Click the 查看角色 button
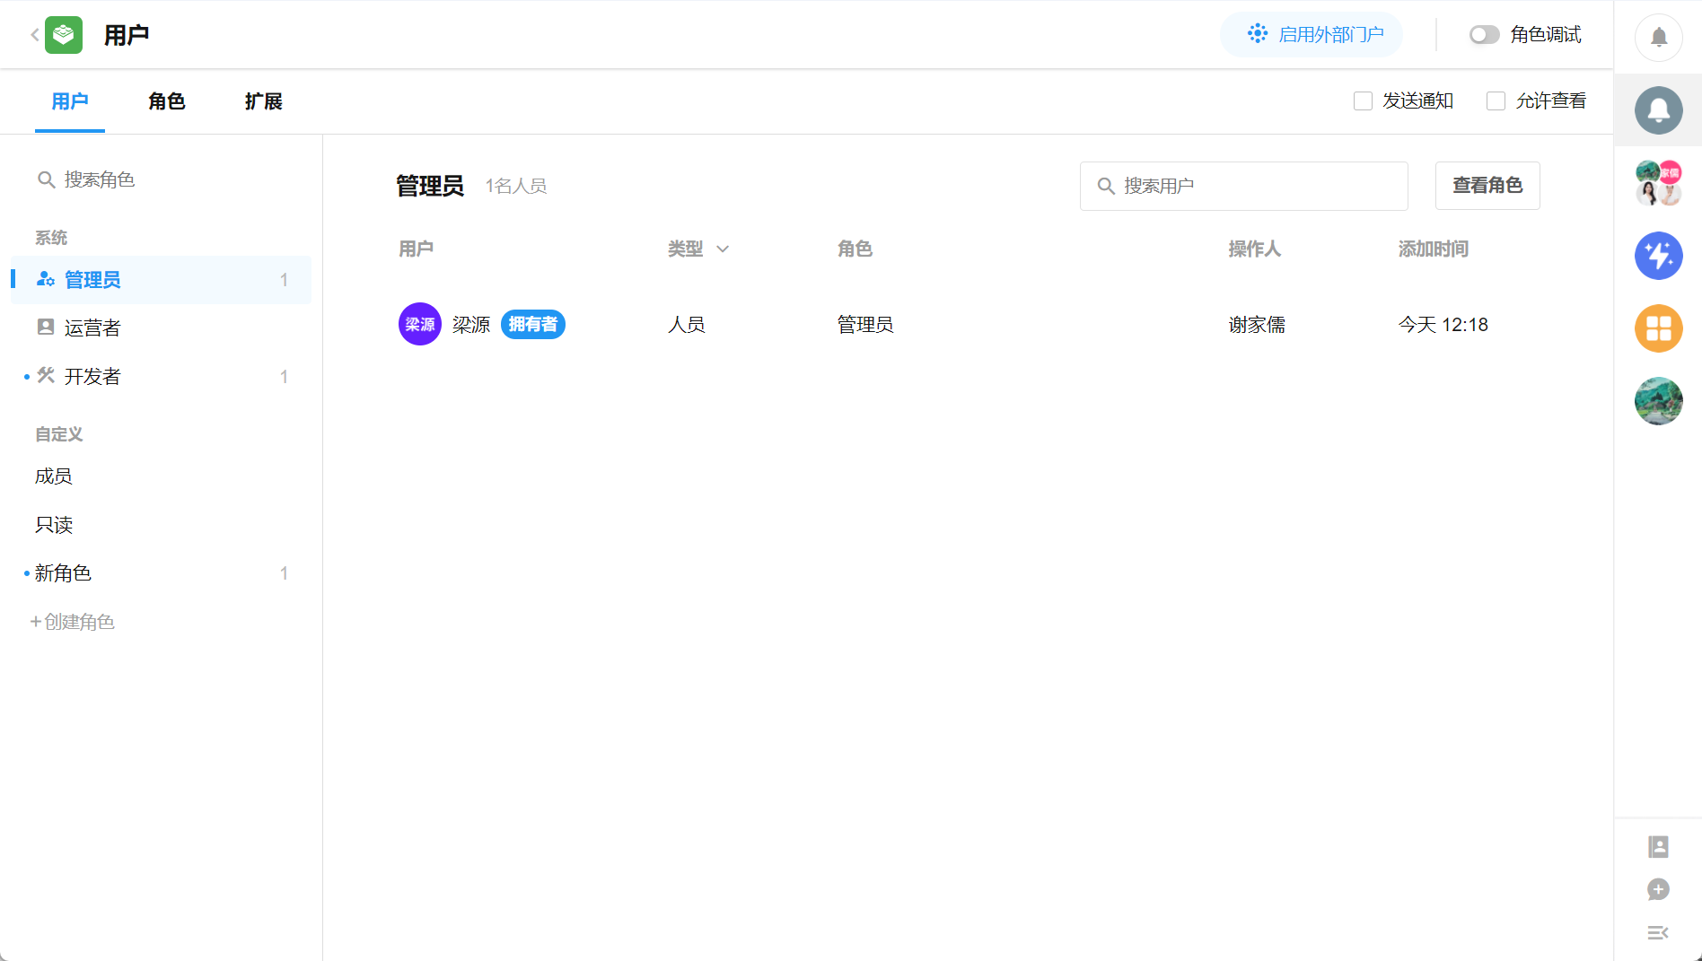This screenshot has height=961, width=1702. tap(1487, 186)
